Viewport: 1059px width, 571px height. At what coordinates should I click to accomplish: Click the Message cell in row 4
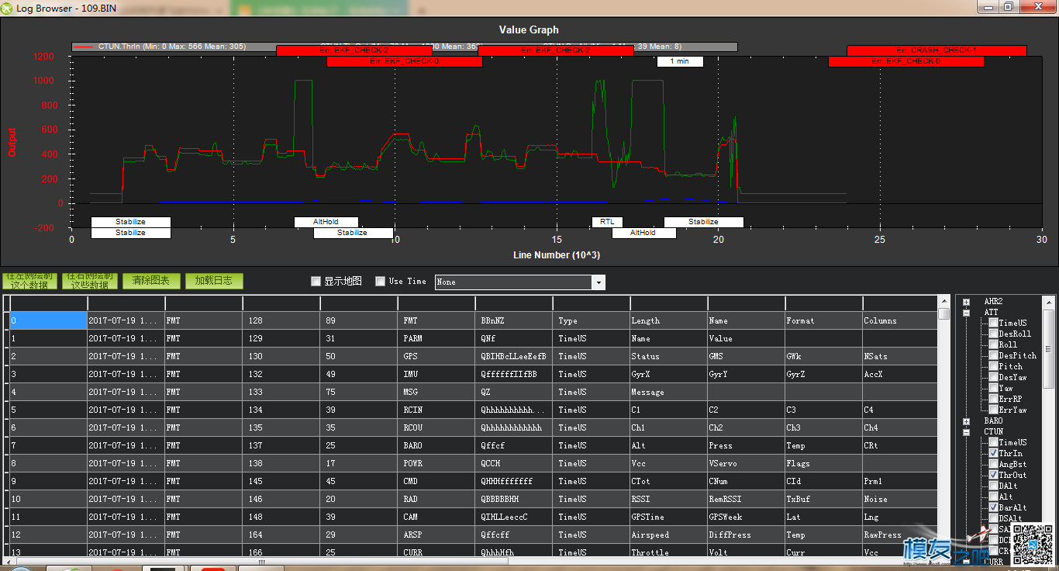[x=668, y=392]
